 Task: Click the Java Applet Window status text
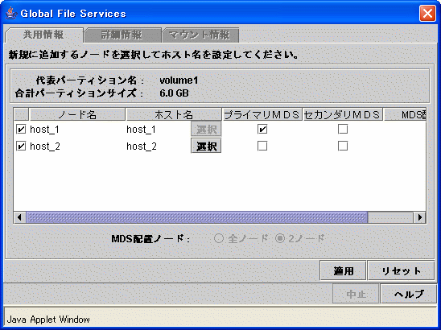48,320
